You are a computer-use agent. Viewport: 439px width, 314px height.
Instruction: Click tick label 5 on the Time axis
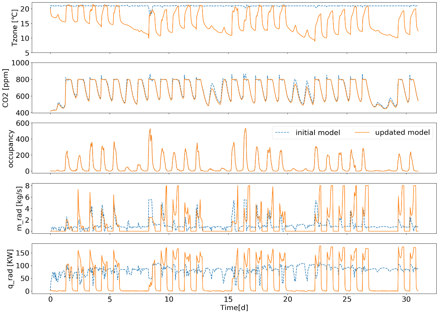click(x=110, y=299)
